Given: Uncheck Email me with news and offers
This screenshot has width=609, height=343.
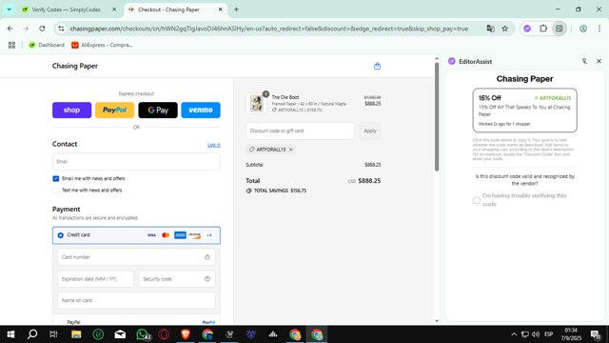Looking at the screenshot, I should 56,178.
